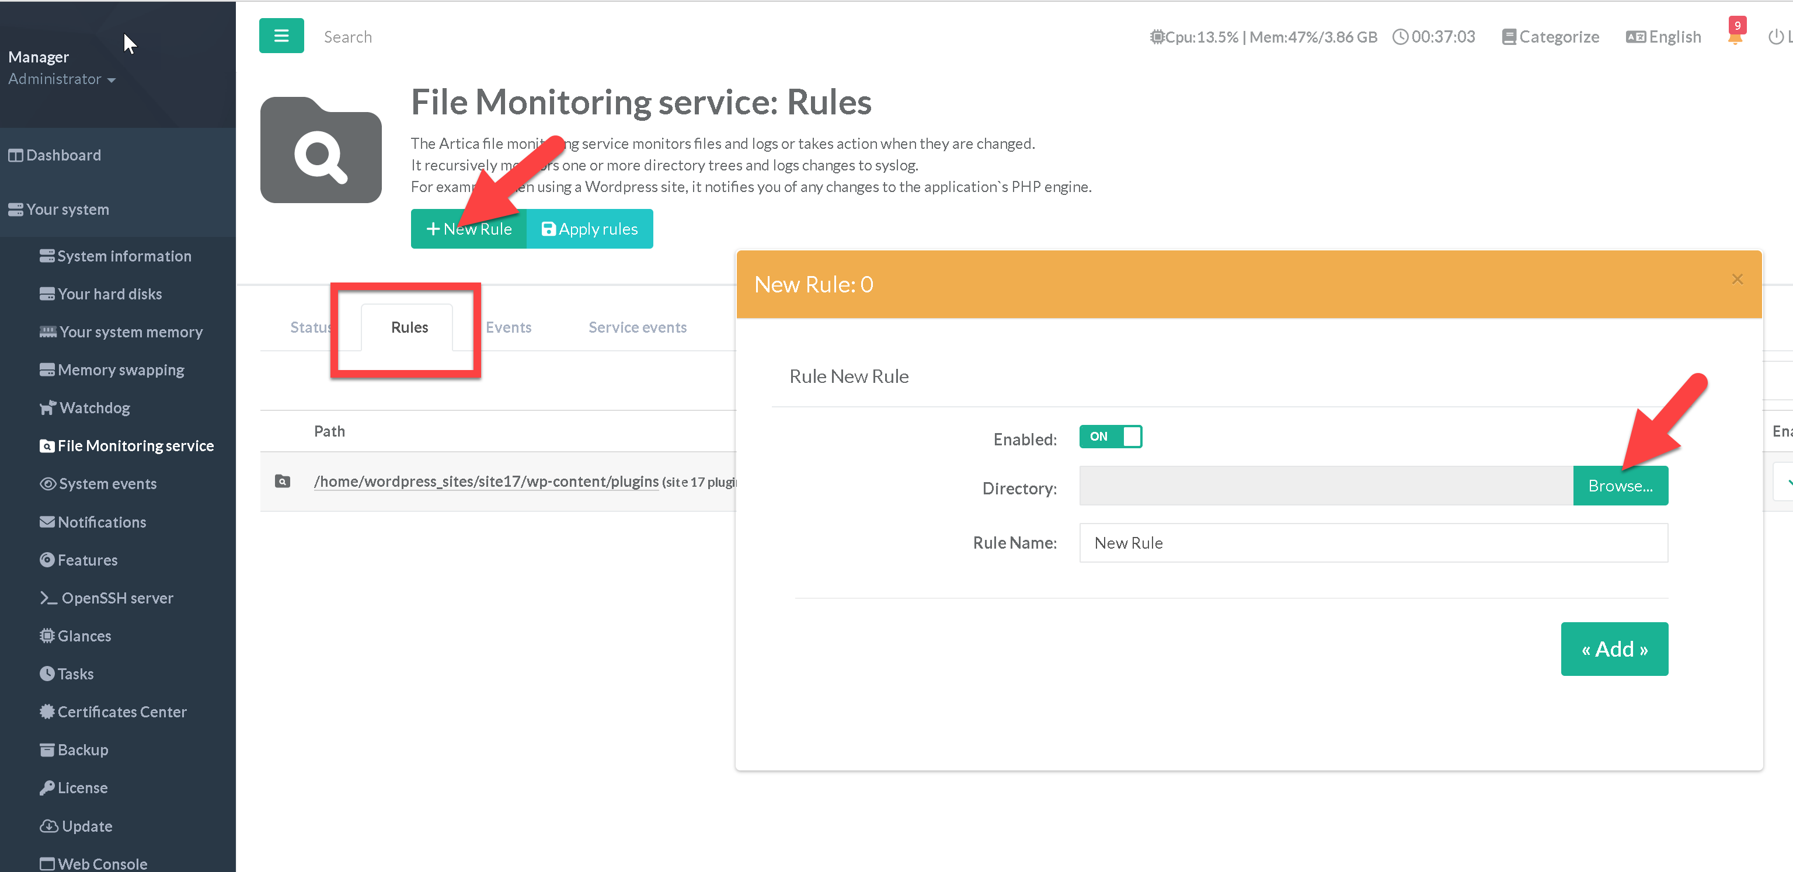
Task: Open OpenSSH server sidebar entry
Action: pos(116,598)
